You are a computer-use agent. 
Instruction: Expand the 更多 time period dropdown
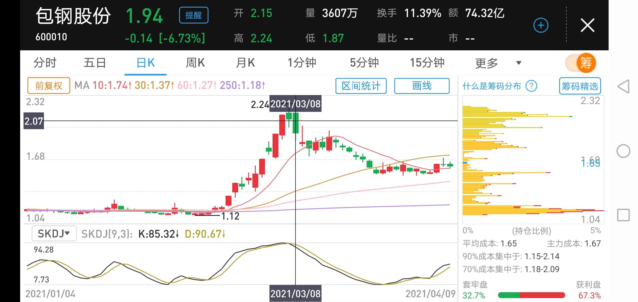pyautogui.click(x=487, y=63)
